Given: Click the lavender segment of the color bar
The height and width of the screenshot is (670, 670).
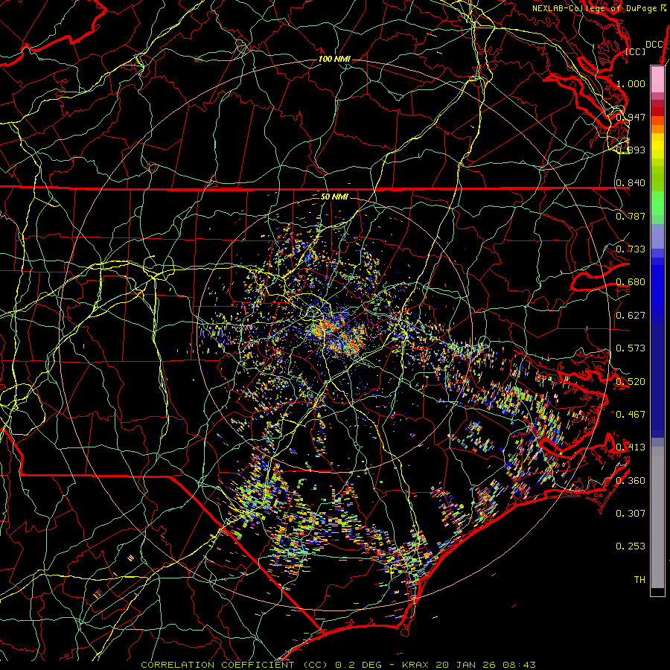Looking at the screenshot, I should tap(657, 236).
